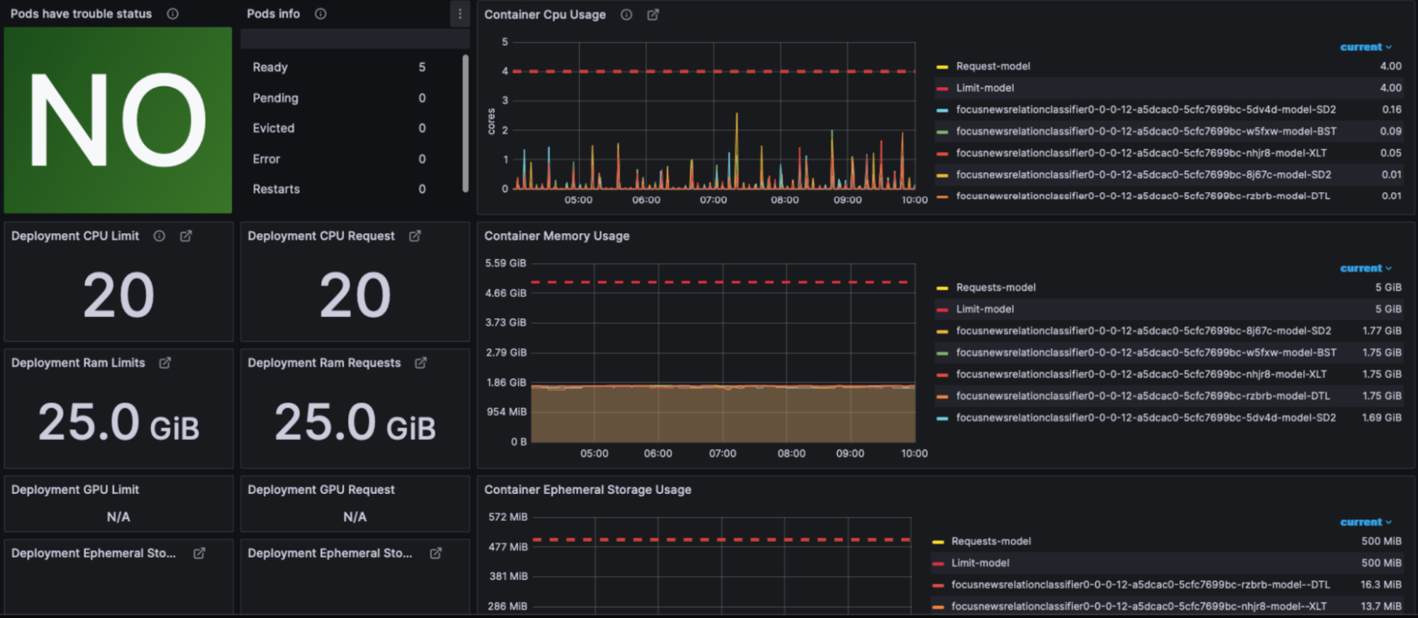
Task: Open current sort dropdown in Ephemeral Storage legend
Action: click(1366, 522)
